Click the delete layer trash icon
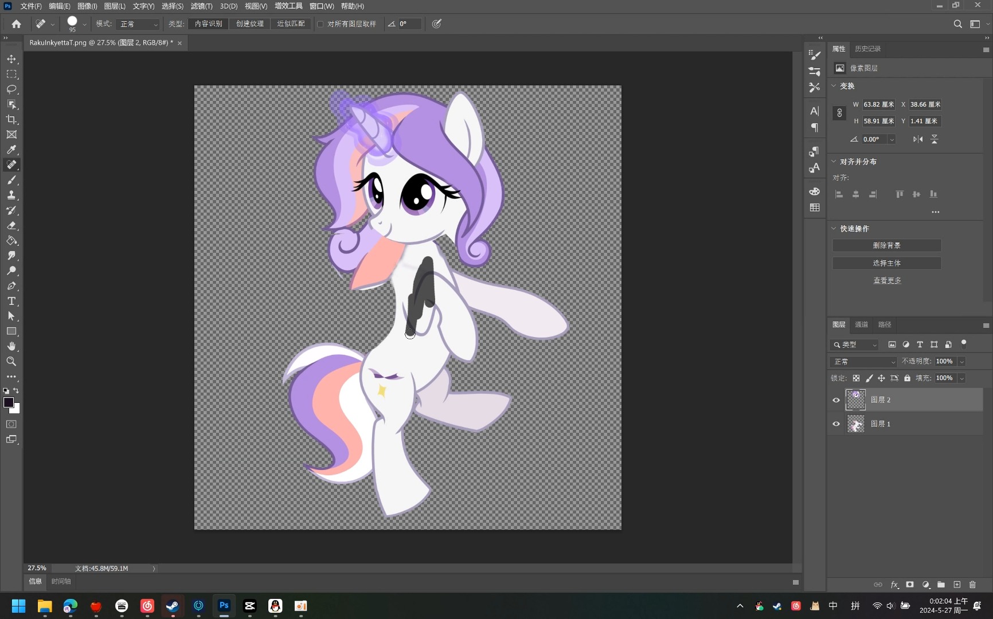Image resolution: width=993 pixels, height=619 pixels. (x=972, y=585)
